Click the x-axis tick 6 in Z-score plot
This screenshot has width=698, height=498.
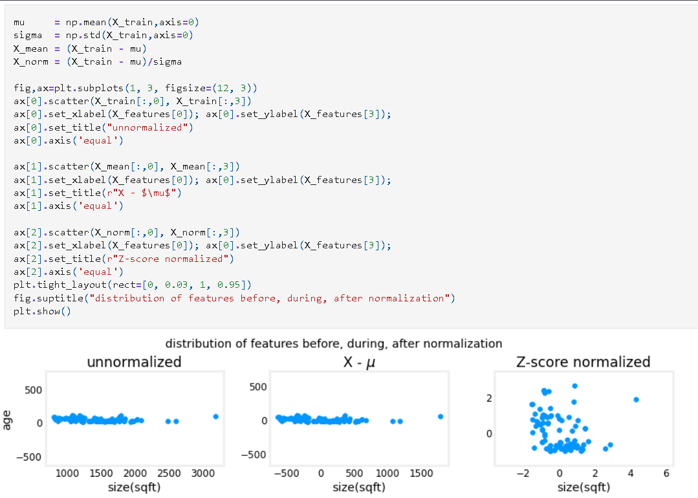pos(666,473)
